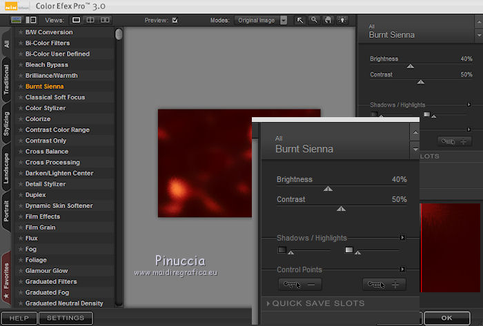483x326 pixels.
Task: Click the remove control point button
Action: (x=300, y=284)
